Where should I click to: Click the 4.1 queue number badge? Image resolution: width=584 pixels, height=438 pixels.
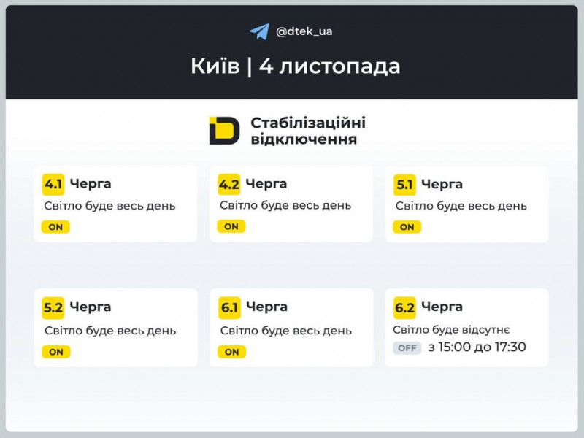pyautogui.click(x=53, y=184)
